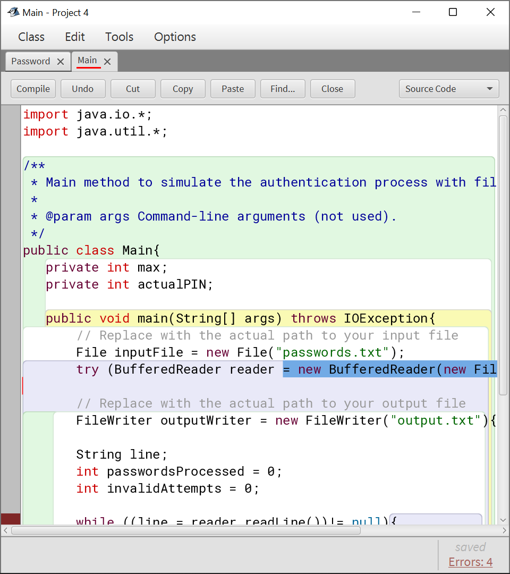Click the left arrow of the horizontal scrollbar
This screenshot has width=510, height=574.
4,530
